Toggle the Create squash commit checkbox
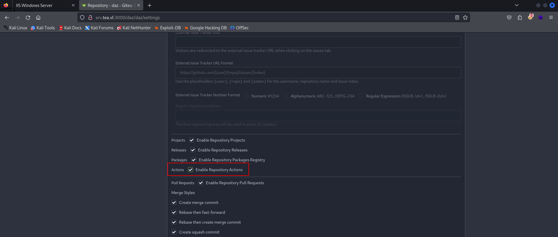Viewport: 558px width, 237px height. click(174, 232)
